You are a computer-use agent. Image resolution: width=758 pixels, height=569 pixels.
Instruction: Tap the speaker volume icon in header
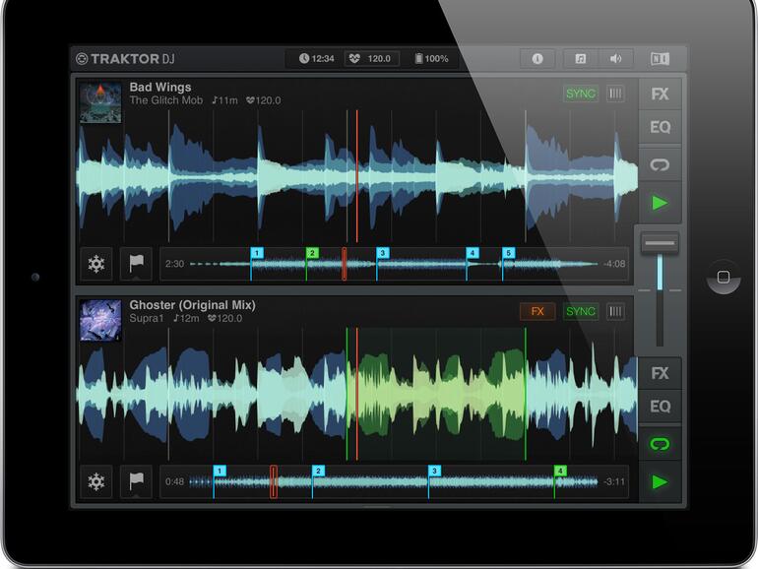pos(615,59)
